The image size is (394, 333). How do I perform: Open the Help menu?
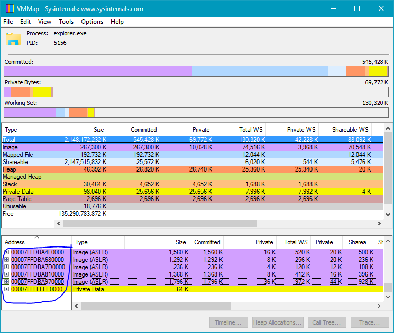(117, 22)
